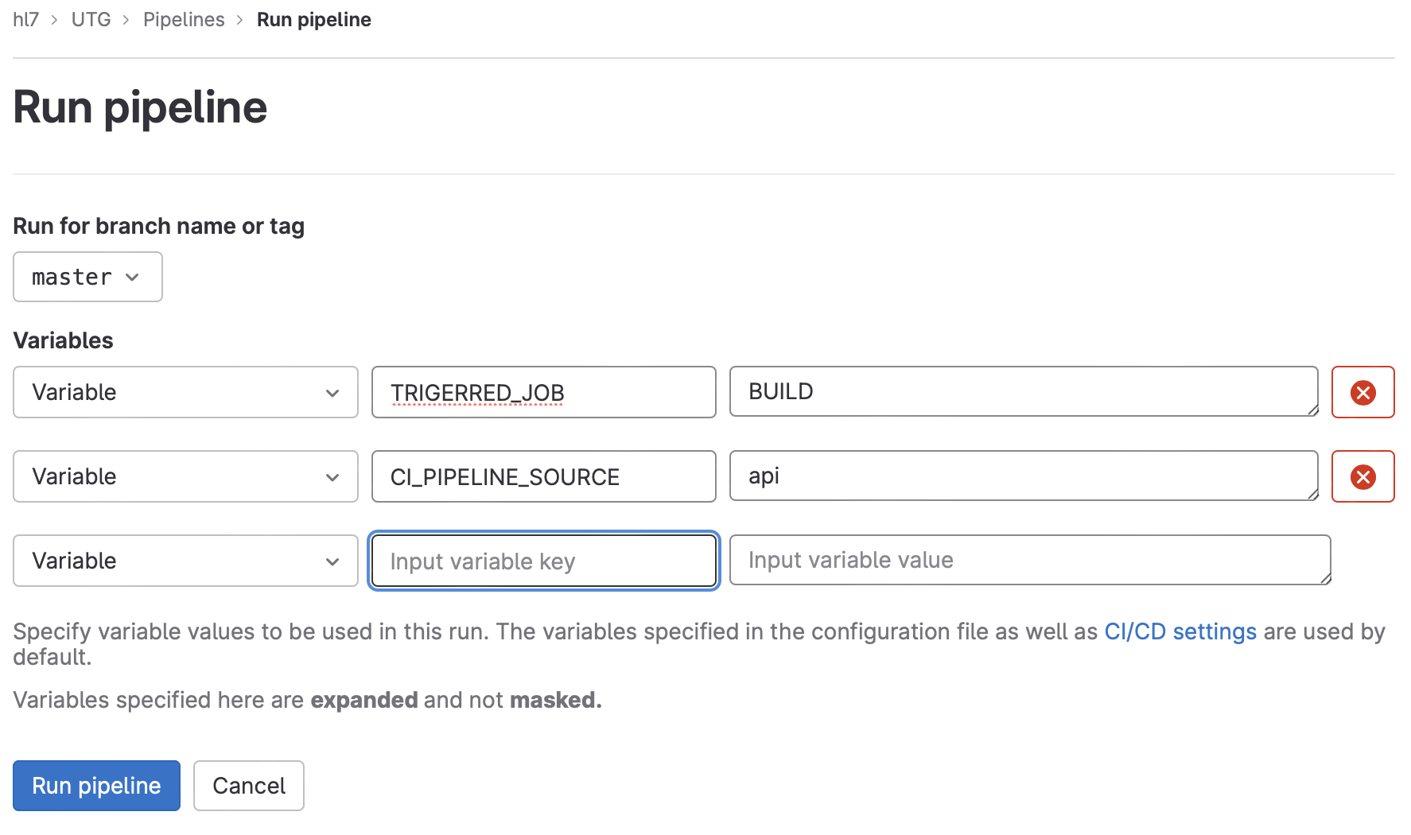Click the empty Input variable value field
This screenshot has width=1411, height=835.
point(1029,560)
